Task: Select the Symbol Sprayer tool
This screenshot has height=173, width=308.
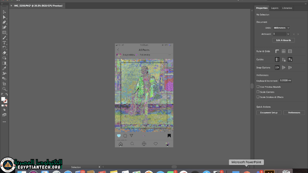Action: tap(4, 73)
